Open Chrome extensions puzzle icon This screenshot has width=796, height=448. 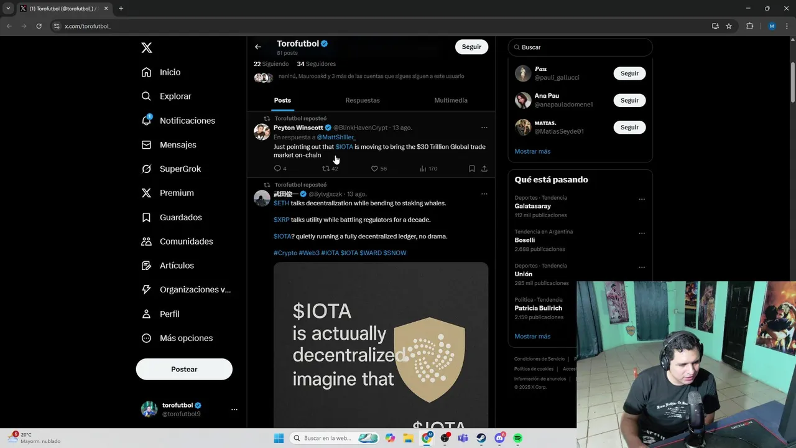point(749,26)
